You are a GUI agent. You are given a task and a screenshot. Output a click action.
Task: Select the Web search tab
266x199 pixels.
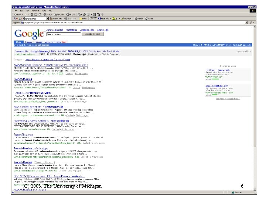pyautogui.click(x=18, y=42)
